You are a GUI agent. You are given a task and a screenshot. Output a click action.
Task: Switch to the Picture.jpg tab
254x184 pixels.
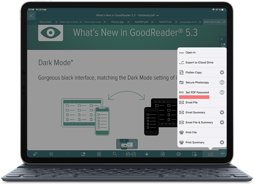117,22
